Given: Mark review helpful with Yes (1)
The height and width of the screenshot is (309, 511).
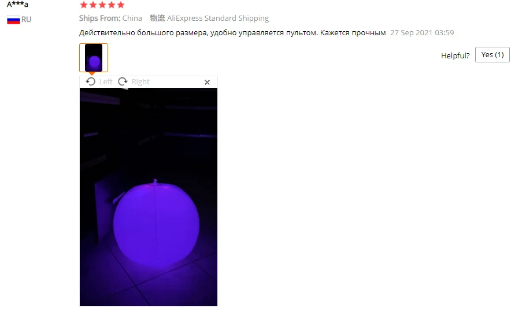Looking at the screenshot, I should pos(492,55).
